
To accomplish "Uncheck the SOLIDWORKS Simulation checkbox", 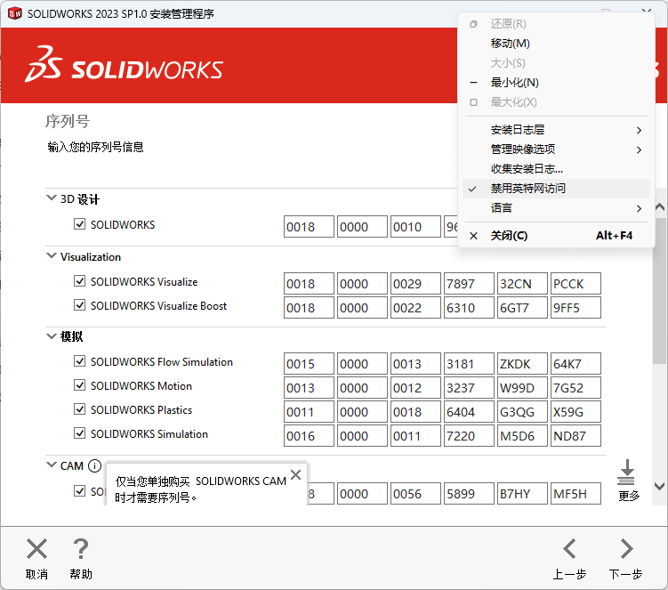I will 80,433.
